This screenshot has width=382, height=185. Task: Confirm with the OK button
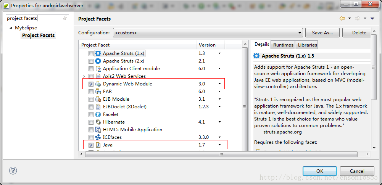pyautogui.click(x=320, y=171)
